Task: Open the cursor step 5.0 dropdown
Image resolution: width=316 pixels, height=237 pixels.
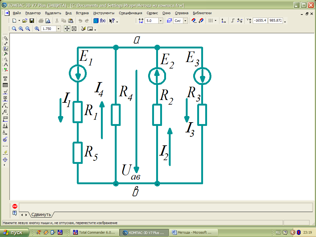Action: pos(160,21)
